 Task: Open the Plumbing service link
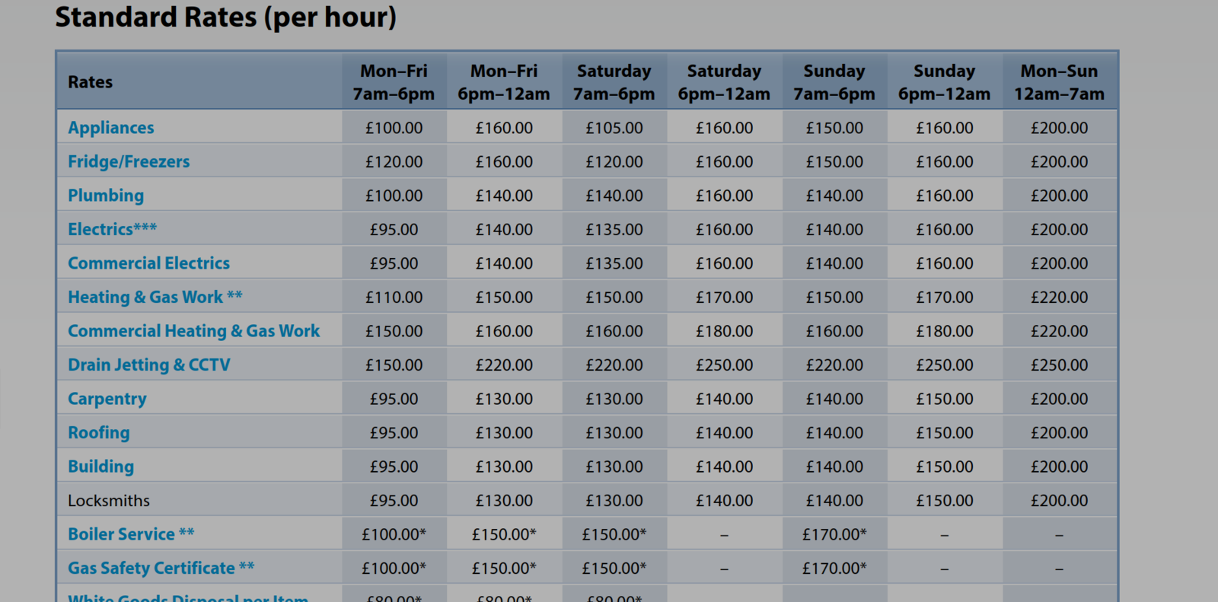(x=106, y=196)
